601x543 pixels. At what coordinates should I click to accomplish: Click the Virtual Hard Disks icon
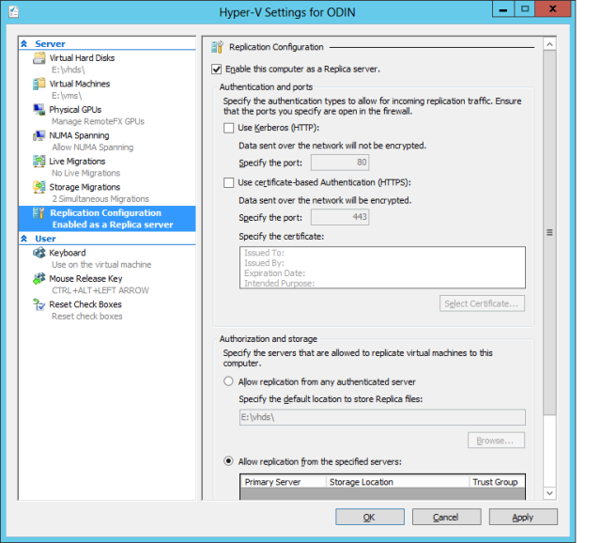tap(39, 58)
